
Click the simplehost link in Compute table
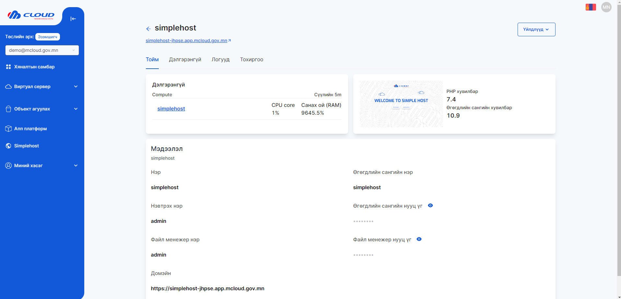point(171,109)
